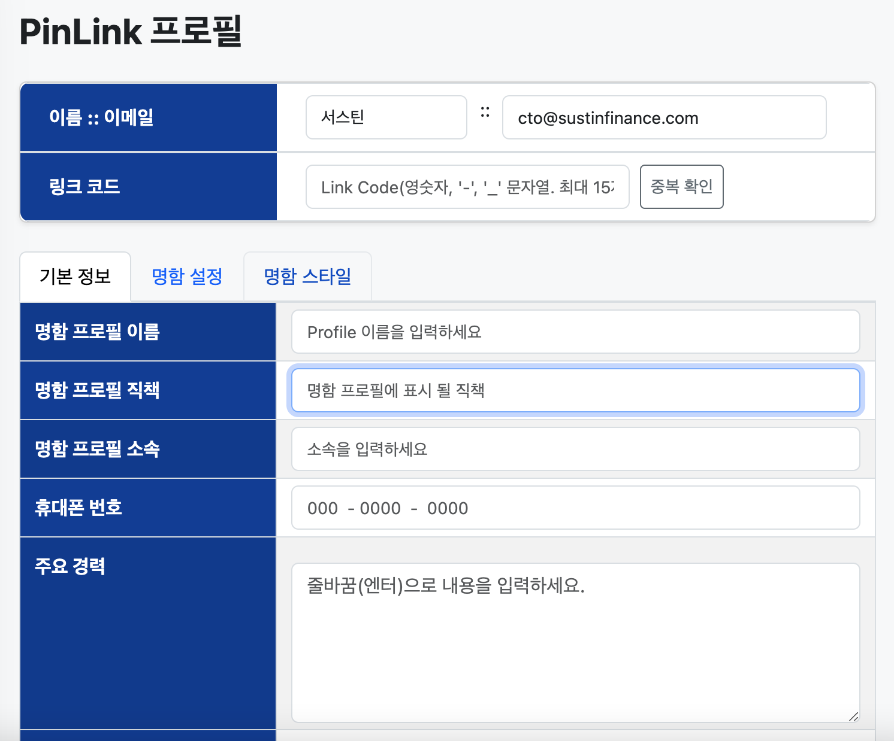The width and height of the screenshot is (894, 741).
Task: Click the 소속을 입력하세요 input field
Action: coord(575,449)
